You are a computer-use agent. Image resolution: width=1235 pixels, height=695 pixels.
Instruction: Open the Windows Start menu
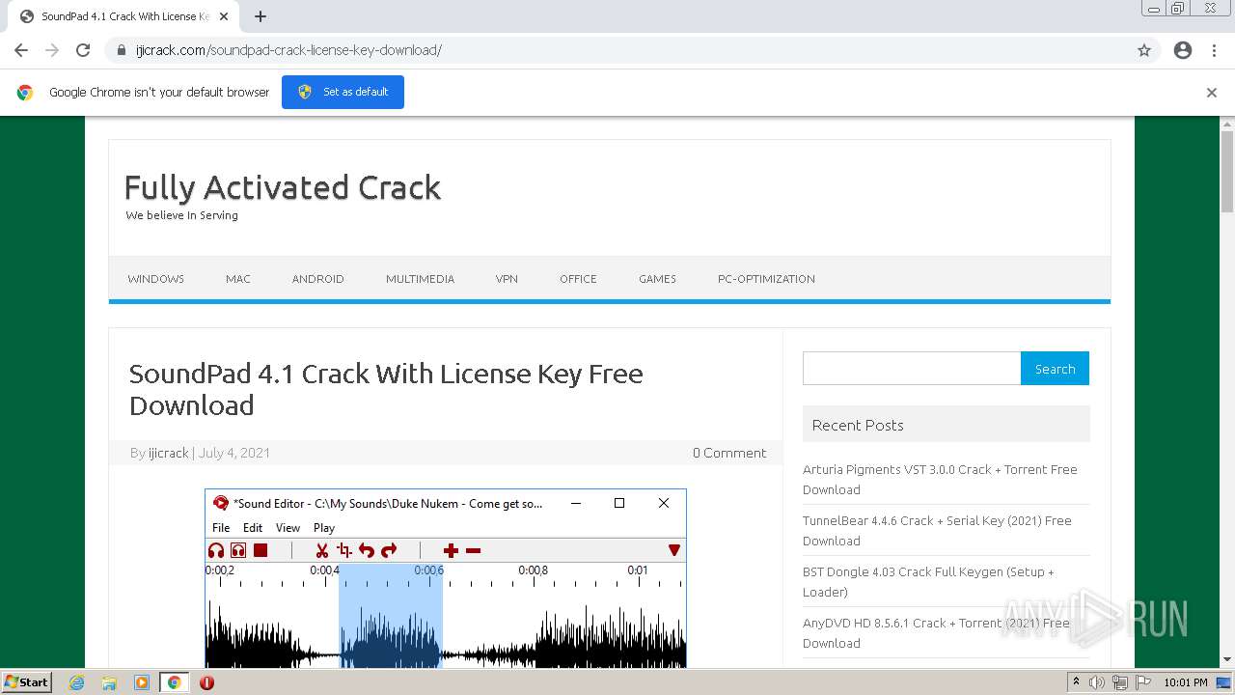(27, 681)
